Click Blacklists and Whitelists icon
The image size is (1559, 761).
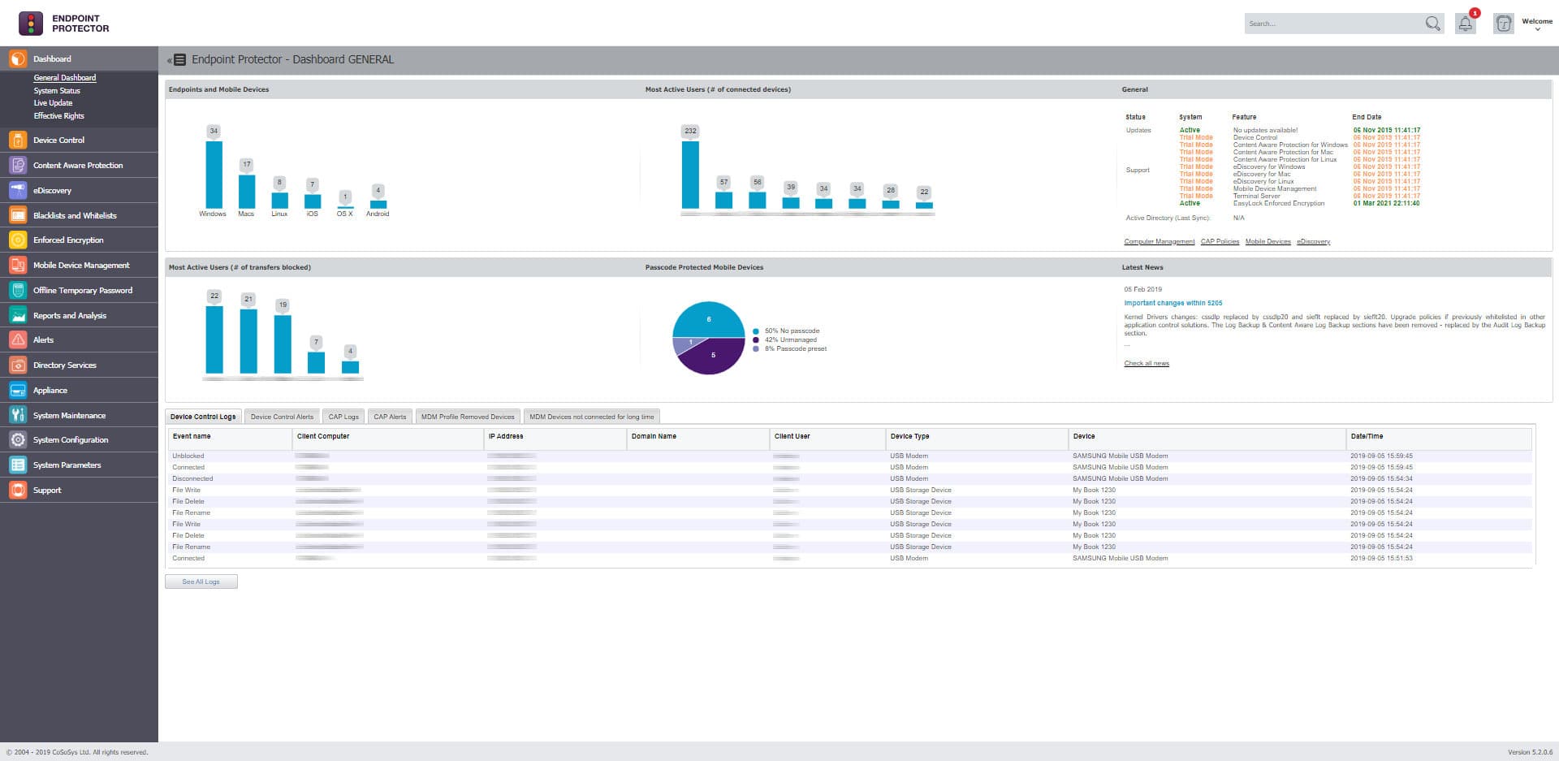(x=18, y=215)
